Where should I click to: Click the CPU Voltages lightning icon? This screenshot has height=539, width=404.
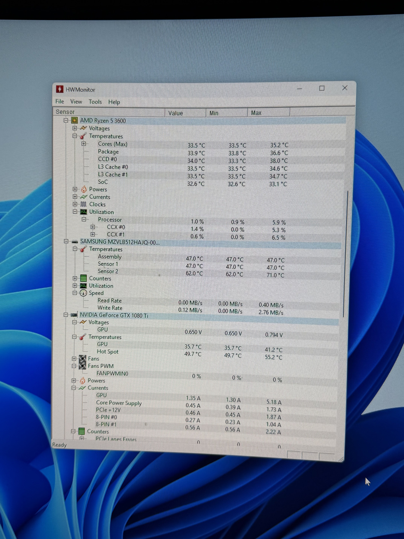click(83, 128)
